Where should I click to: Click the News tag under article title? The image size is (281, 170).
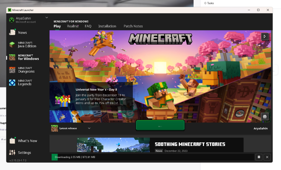tap(159, 151)
